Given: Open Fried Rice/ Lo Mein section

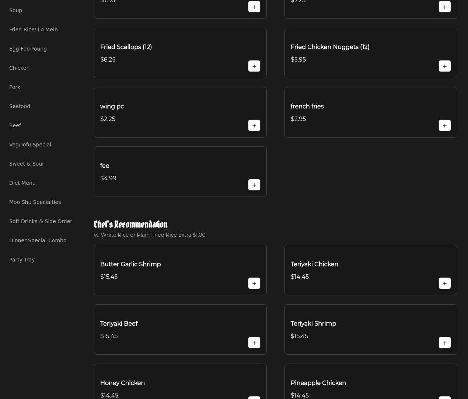Looking at the screenshot, I should point(34,30).
